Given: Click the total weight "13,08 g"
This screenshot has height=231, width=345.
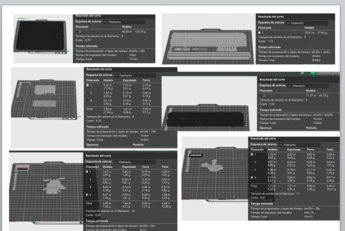Looking at the screenshot, I should 166,207.
